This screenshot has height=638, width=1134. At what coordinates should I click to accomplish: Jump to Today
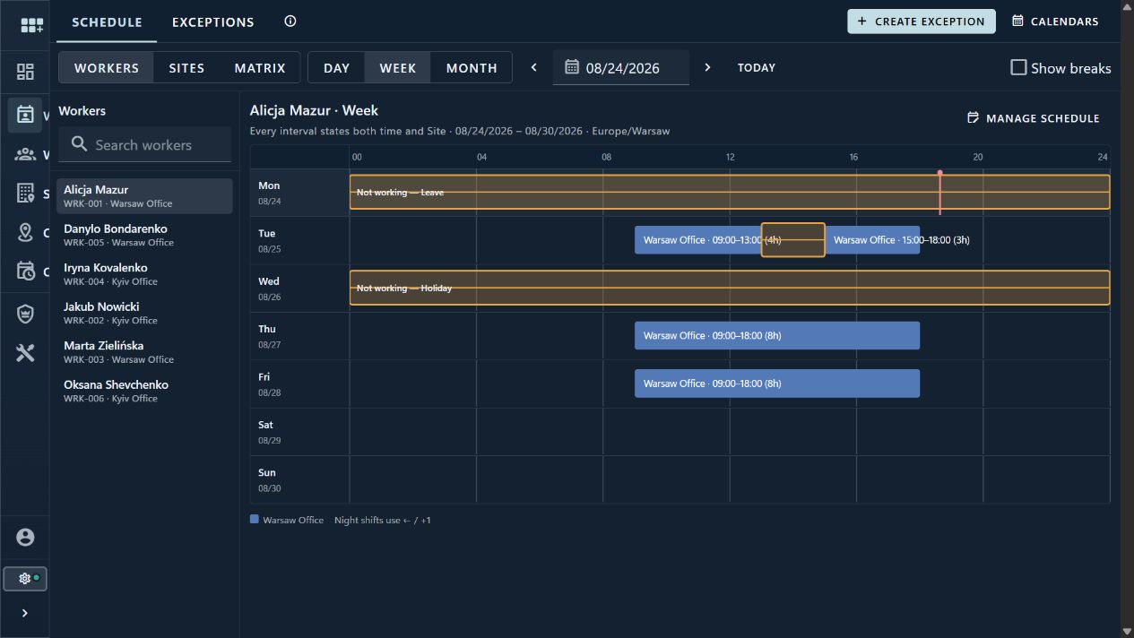coord(757,67)
